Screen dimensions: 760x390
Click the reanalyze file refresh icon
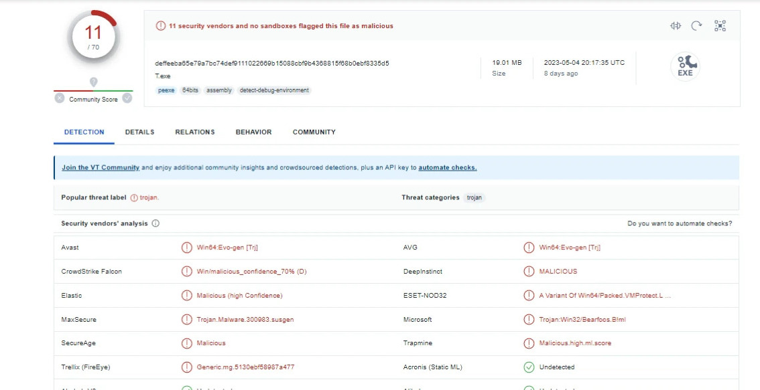(696, 25)
